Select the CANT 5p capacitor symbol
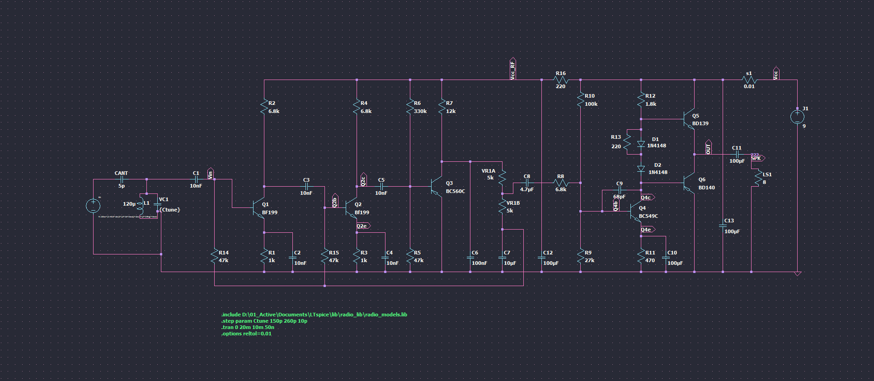 121,179
